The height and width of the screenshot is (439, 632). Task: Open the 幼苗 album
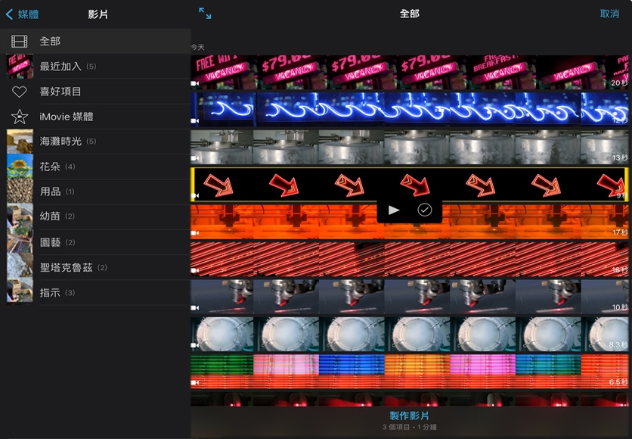pos(51,216)
